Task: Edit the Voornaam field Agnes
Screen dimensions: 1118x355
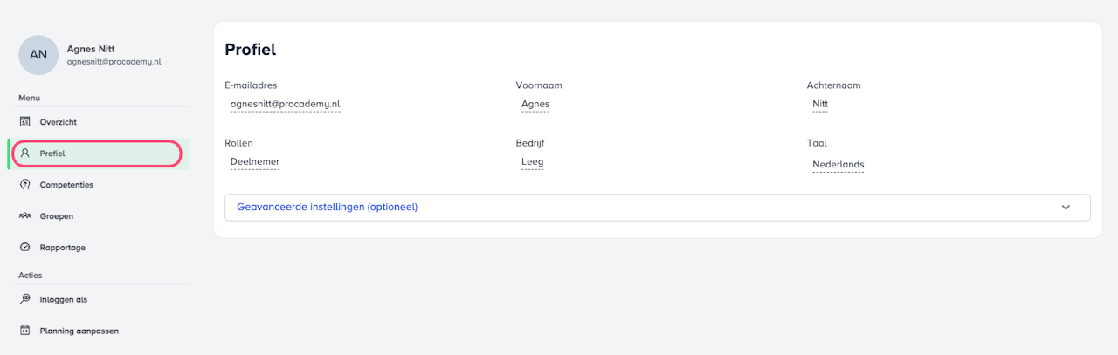Action: pyautogui.click(x=535, y=104)
